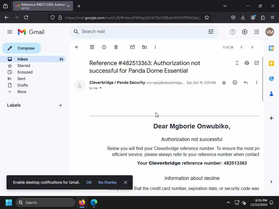
Task: Go to older email arrow
Action: tap(252, 47)
